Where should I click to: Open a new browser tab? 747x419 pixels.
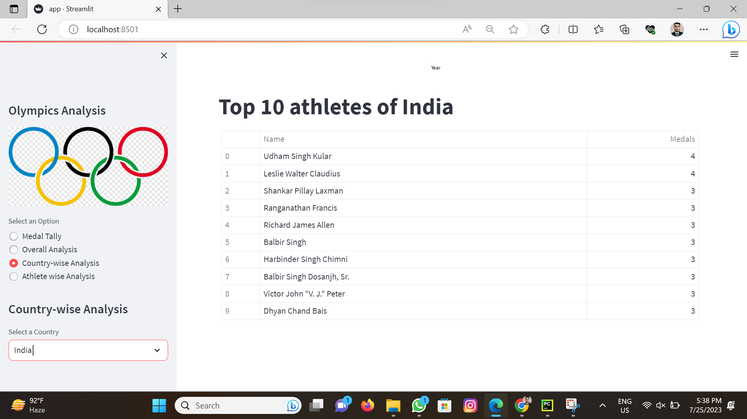178,9
